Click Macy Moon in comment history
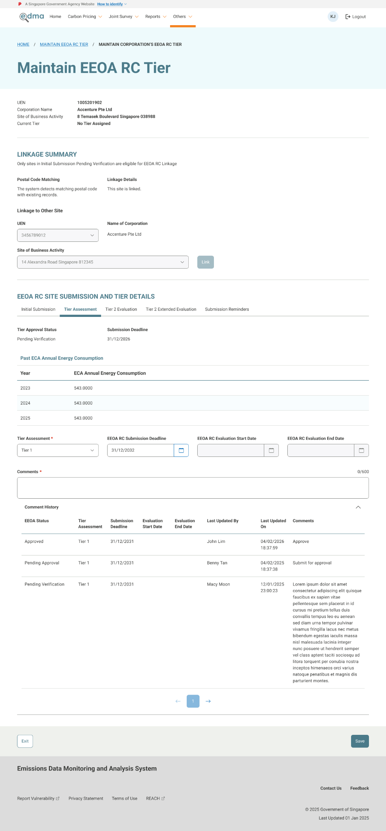The width and height of the screenshot is (386, 831). pos(218,585)
